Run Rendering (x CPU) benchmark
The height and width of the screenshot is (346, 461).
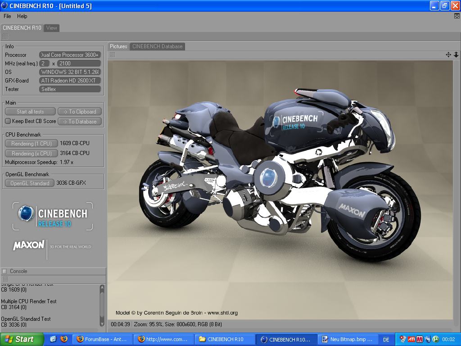31,153
